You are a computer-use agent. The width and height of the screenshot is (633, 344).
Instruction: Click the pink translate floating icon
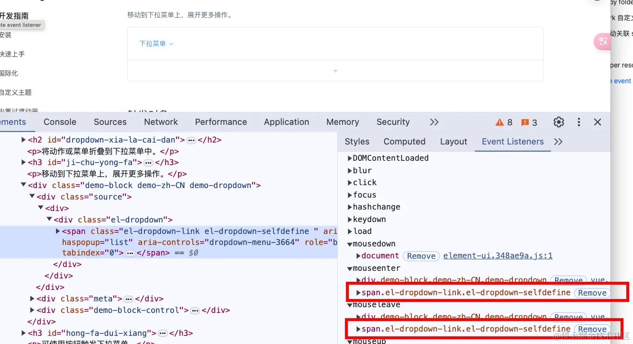(x=602, y=41)
